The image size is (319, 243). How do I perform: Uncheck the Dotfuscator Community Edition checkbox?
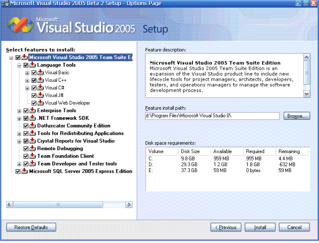(x=26, y=126)
